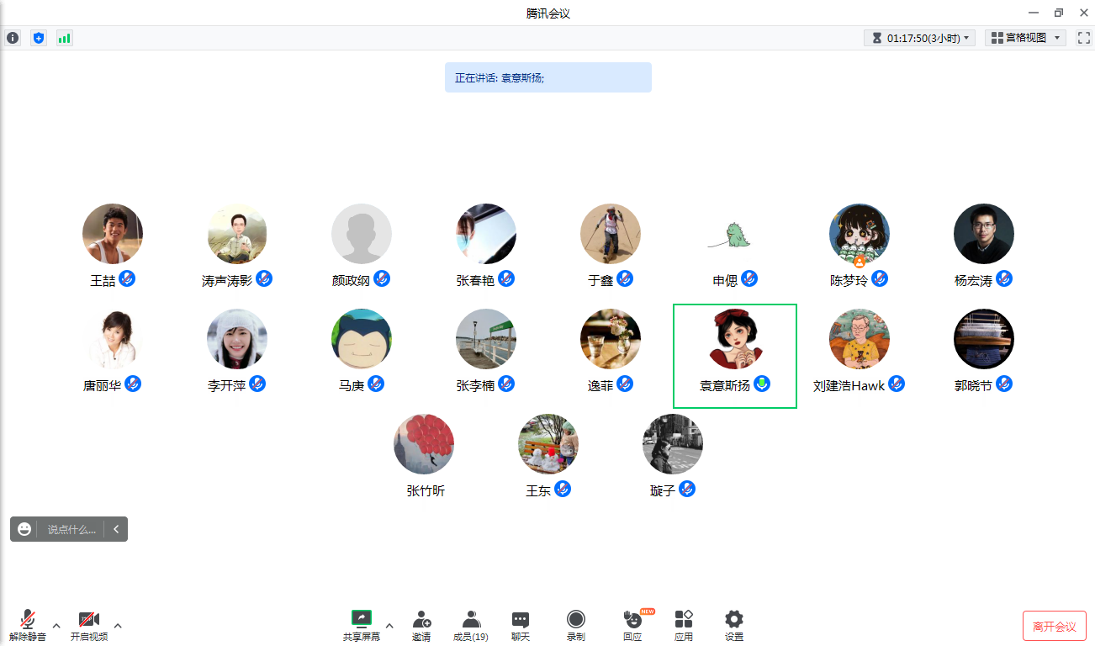Image resolution: width=1095 pixels, height=646 pixels.
Task: Open the meeting info icon
Action: (13, 38)
